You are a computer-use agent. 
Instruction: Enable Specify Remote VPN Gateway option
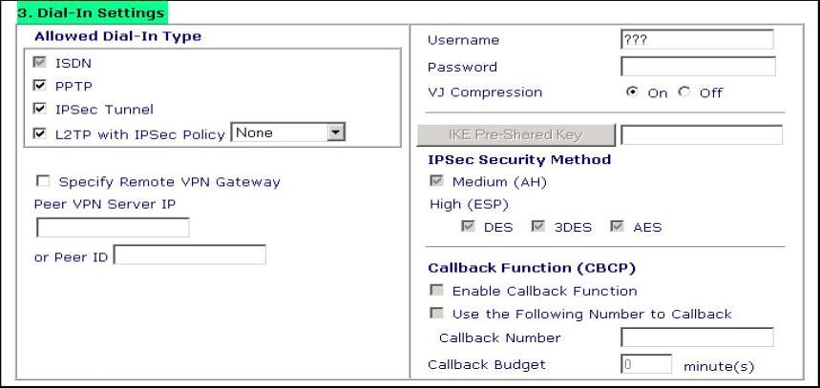click(x=42, y=181)
